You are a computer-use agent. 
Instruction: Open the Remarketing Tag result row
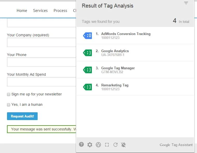click(135, 87)
